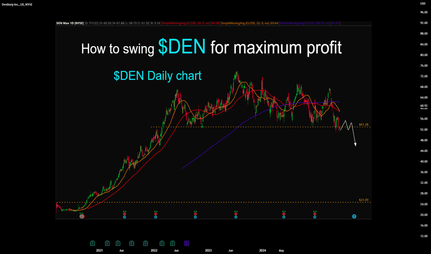Click the 20 SMA value 69.64
The height and width of the screenshot is (254, 431).
pos(274,23)
